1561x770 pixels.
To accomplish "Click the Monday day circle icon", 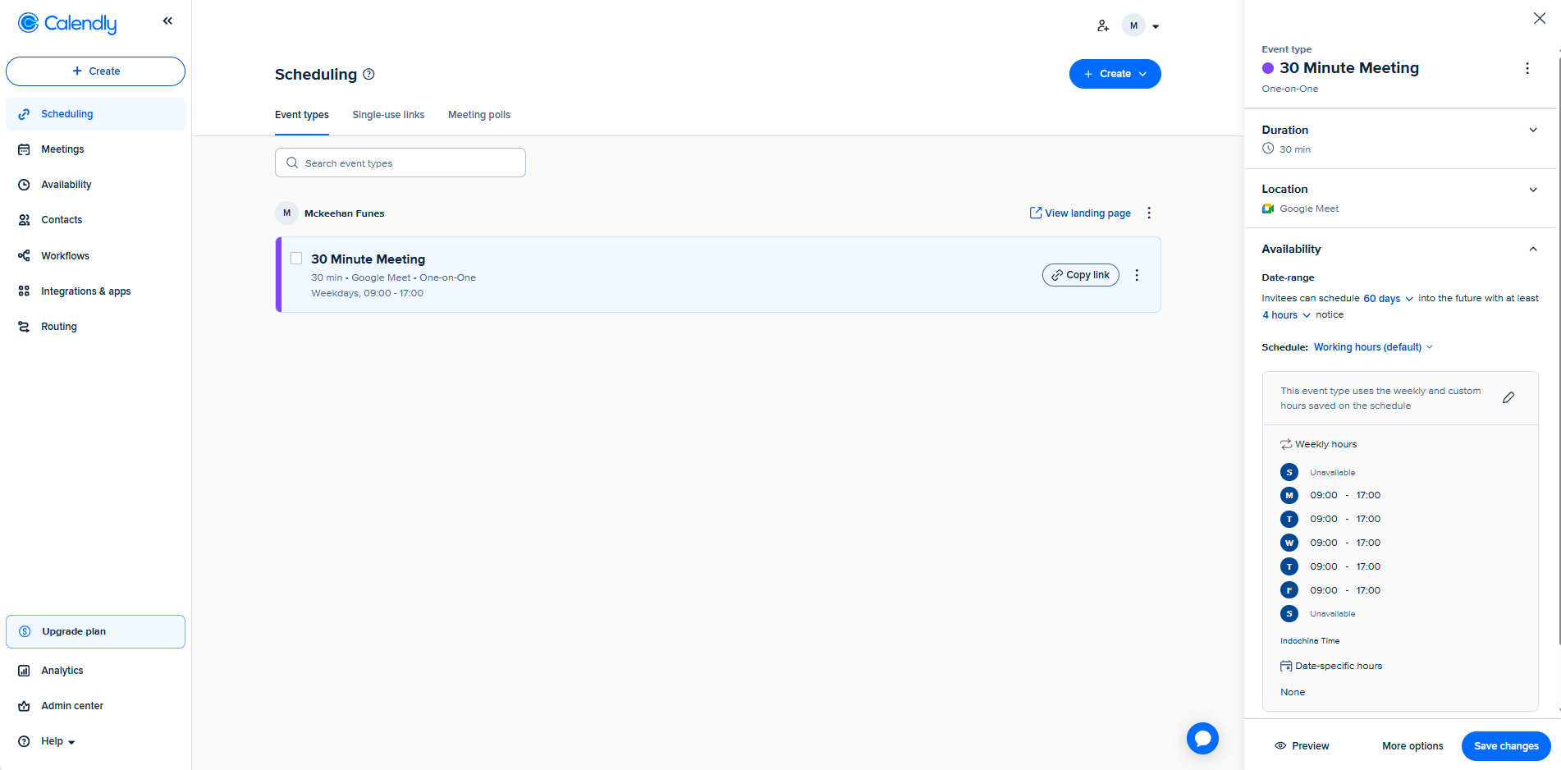I will [1289, 495].
